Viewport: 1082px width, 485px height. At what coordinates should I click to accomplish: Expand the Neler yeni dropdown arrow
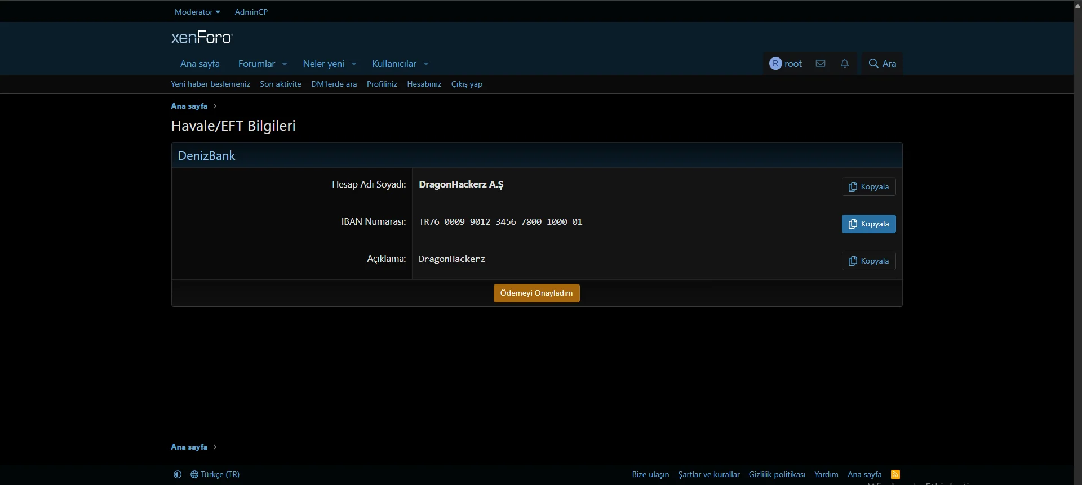[354, 64]
